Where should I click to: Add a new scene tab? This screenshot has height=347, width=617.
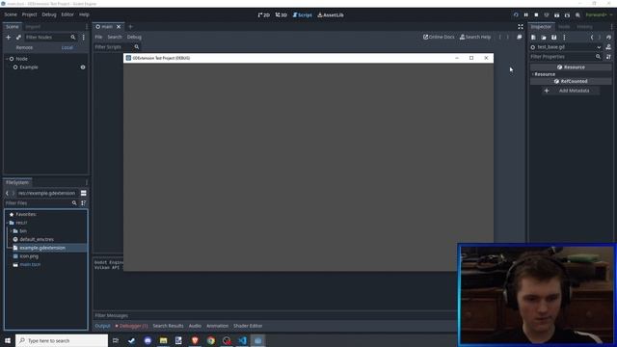[131, 27]
